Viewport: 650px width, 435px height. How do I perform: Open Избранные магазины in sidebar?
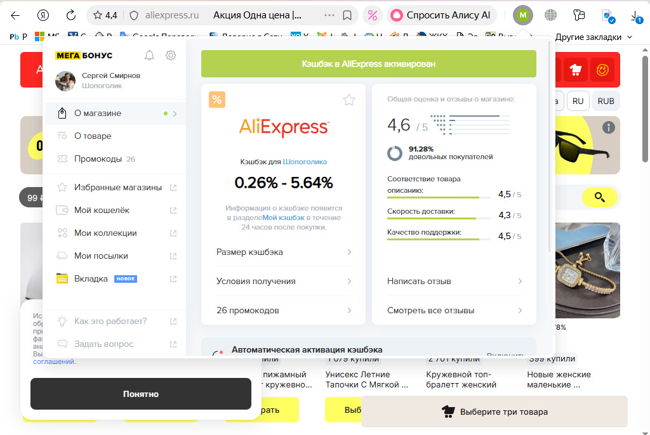(116, 187)
